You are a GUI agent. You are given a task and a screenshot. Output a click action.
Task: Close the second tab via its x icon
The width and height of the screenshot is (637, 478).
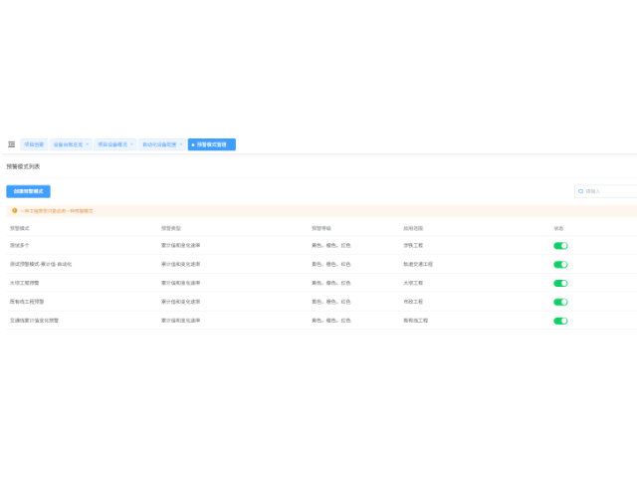[88, 144]
